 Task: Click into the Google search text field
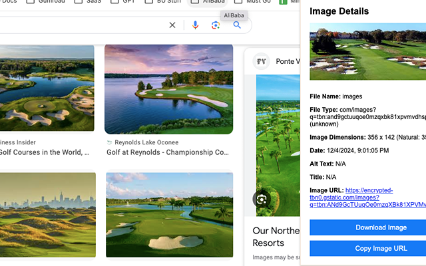coord(81,25)
